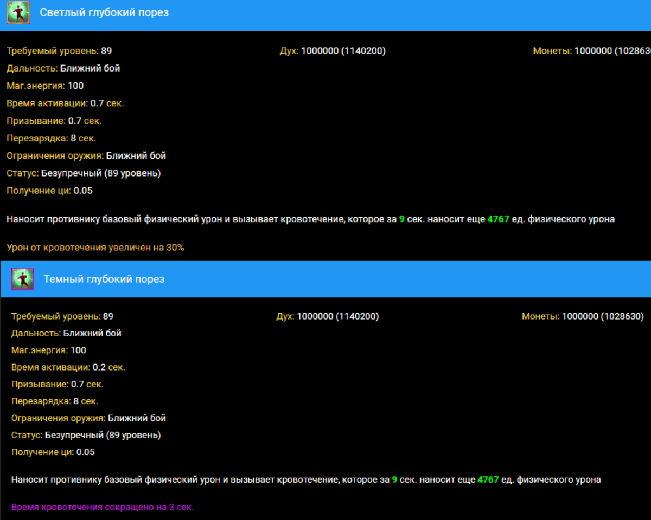Click the green 4767 damage value in light skill
651x520 pixels.
point(498,219)
